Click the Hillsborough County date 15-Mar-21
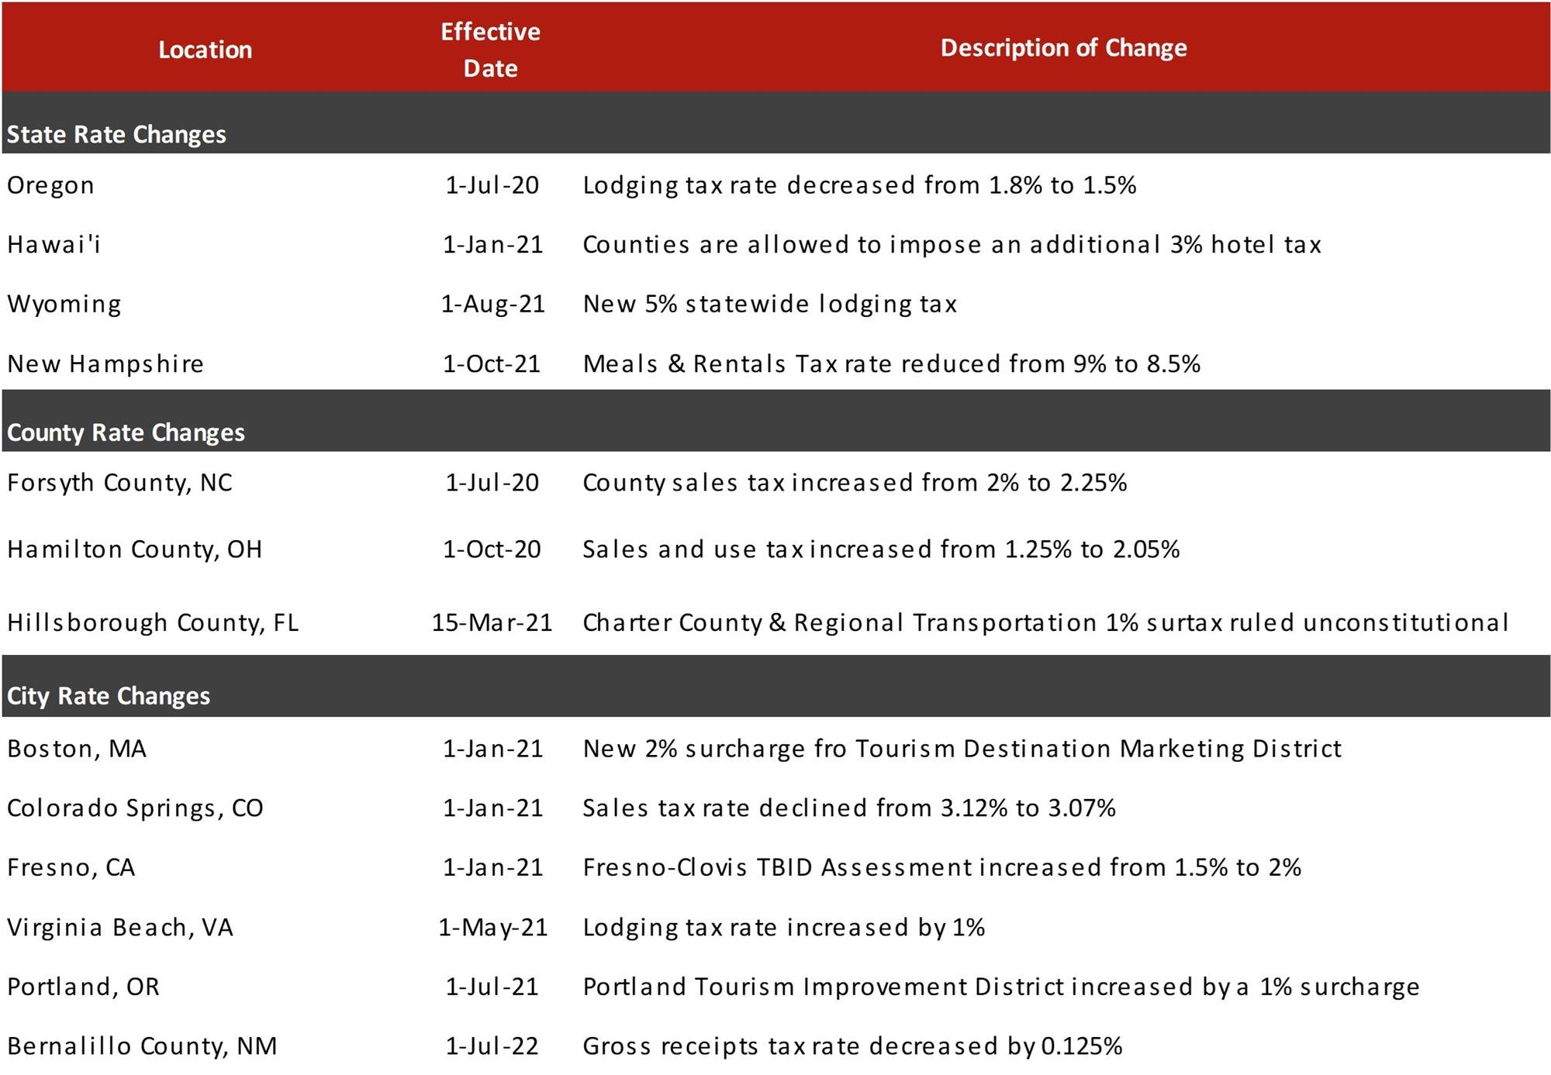This screenshot has width=1551, height=1075. pos(492,622)
